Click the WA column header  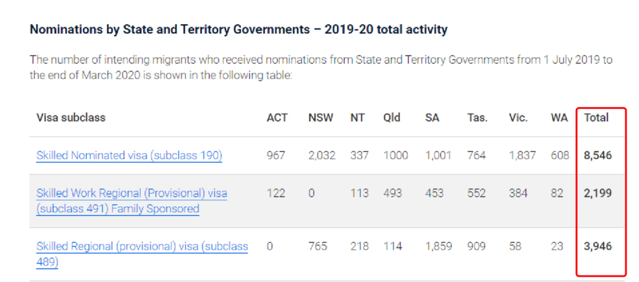coord(559,118)
